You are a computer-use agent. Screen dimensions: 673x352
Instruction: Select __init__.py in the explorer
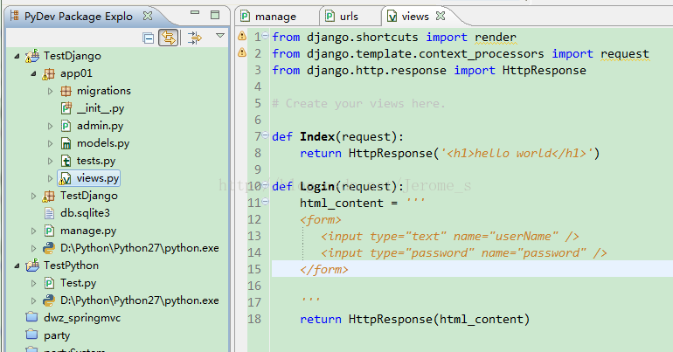(x=101, y=108)
